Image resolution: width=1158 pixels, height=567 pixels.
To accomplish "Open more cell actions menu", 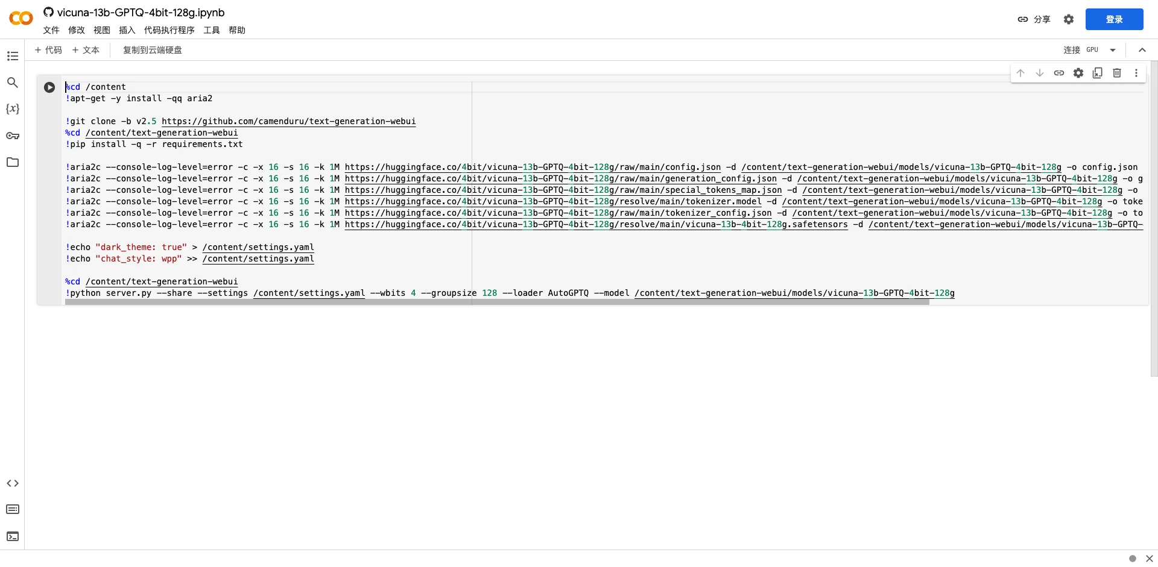I will (x=1136, y=73).
